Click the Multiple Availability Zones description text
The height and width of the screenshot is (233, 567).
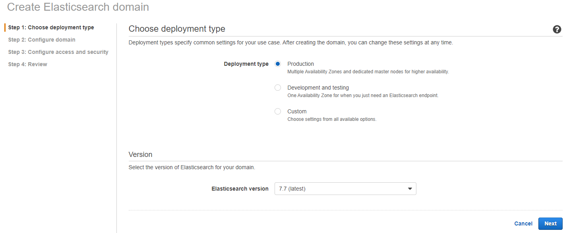368,72
